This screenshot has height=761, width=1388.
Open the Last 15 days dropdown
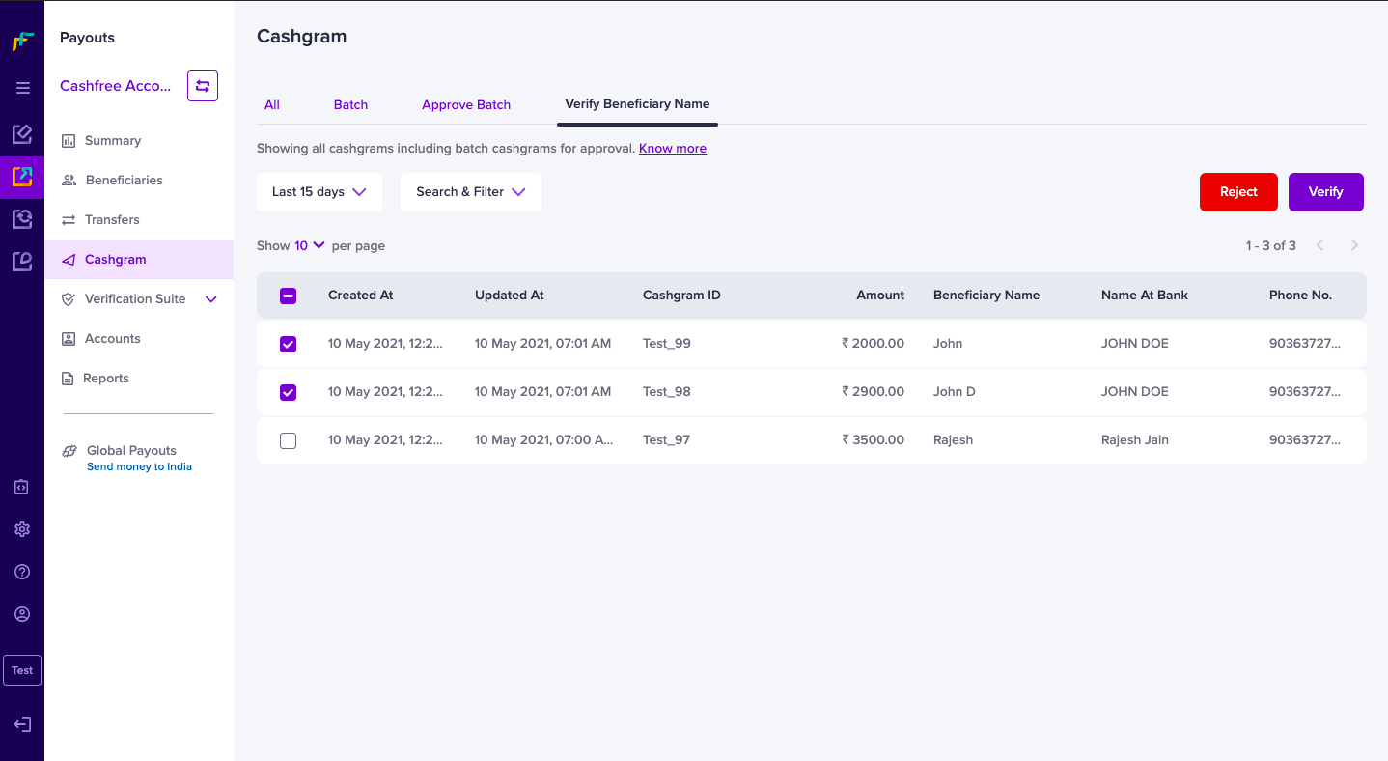pyautogui.click(x=319, y=192)
